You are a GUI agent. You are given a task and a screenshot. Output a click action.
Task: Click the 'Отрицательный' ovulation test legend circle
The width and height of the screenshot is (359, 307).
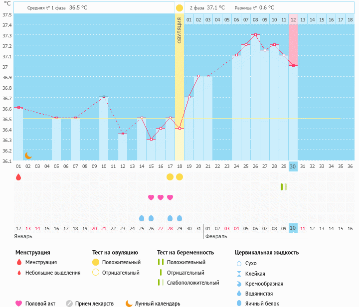click(x=96, y=273)
